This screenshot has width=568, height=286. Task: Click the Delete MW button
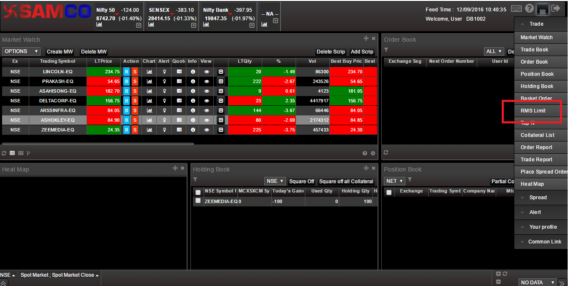(94, 52)
